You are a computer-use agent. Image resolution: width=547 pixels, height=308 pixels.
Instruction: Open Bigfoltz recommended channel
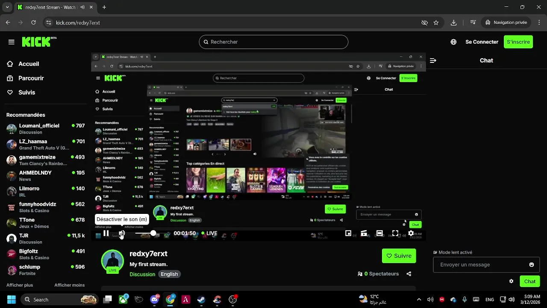pos(45,254)
